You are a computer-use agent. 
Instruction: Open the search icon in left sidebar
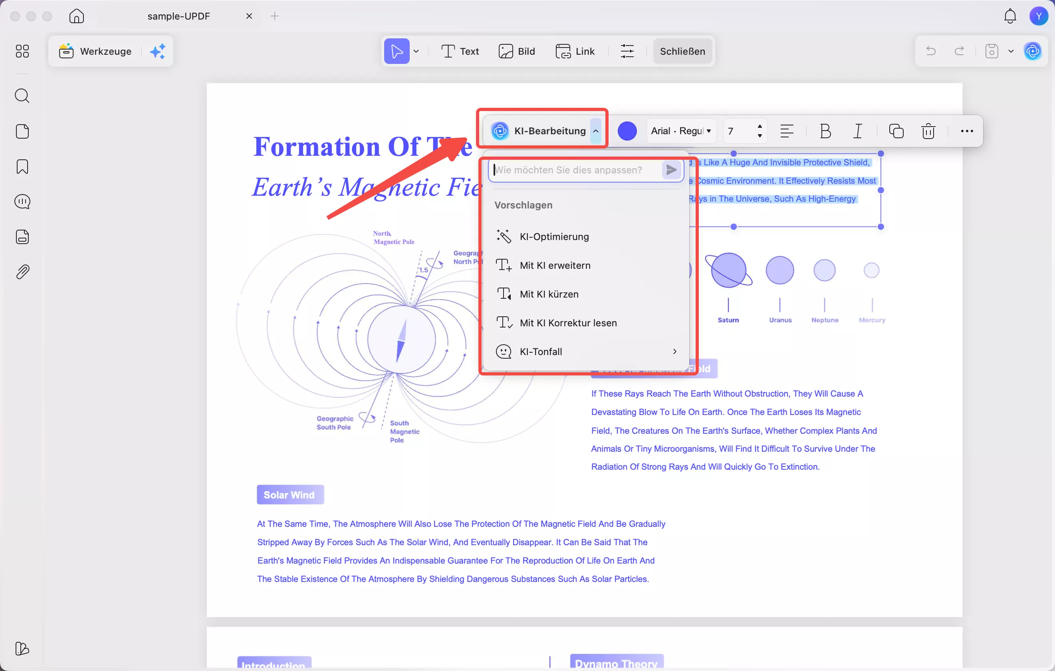[x=22, y=95]
